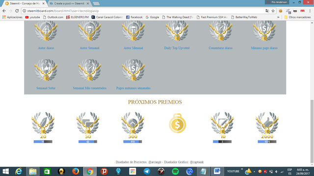The height and width of the screenshot is (176, 314).
Task: Click the 50 comments next-award badge
Action: [88, 123]
